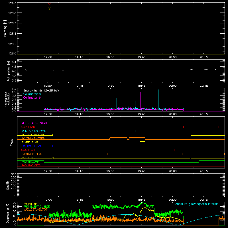Select the SAA_FLAG label
The height and width of the screenshot is (228, 228).
pos(28,150)
